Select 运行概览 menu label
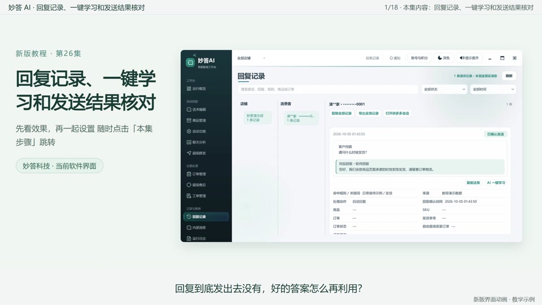 (x=199, y=89)
